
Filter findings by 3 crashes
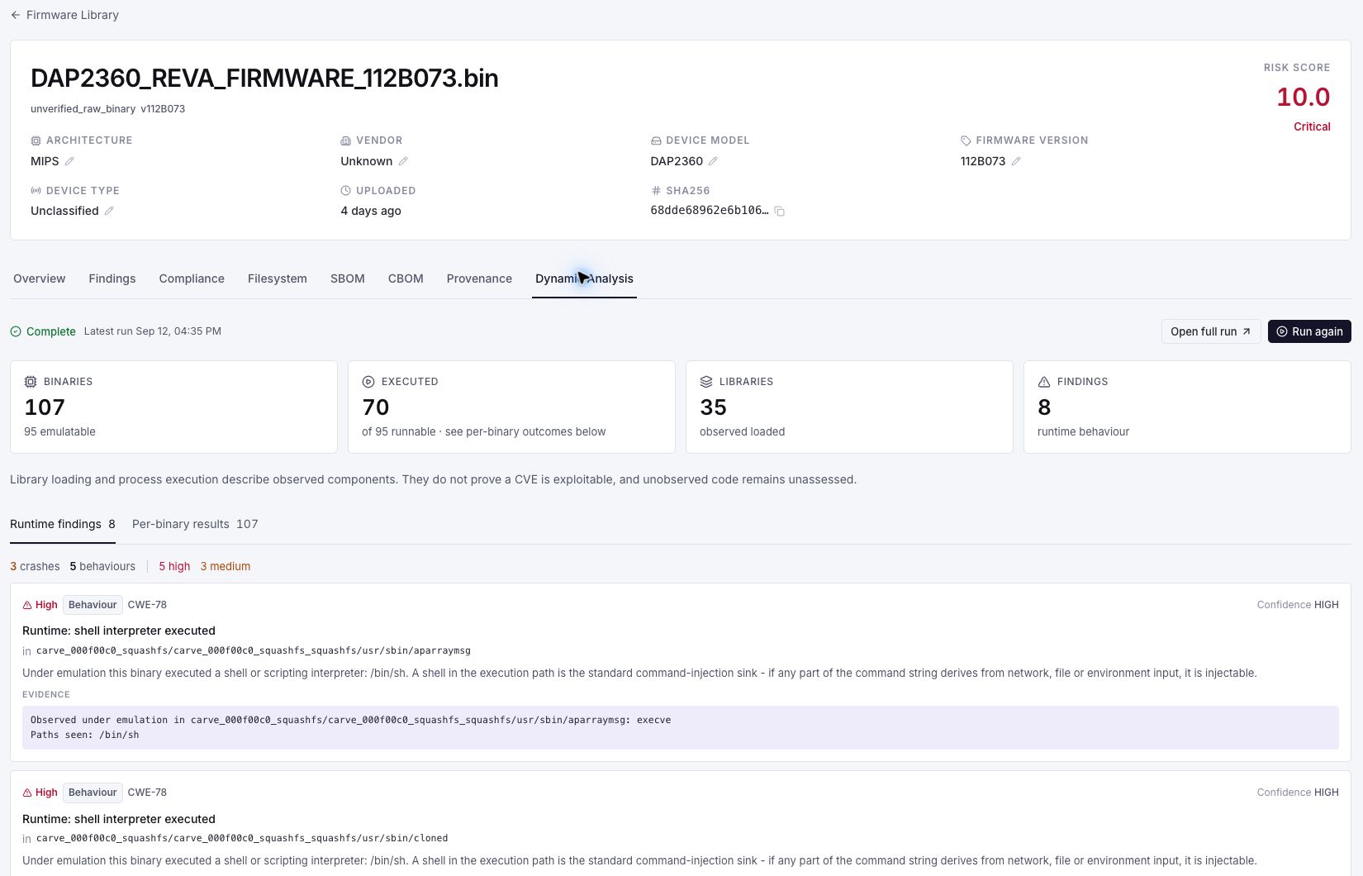35,566
